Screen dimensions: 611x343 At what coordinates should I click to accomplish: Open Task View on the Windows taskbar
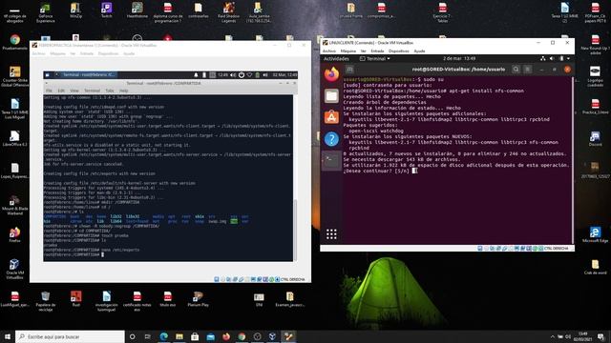(148, 336)
